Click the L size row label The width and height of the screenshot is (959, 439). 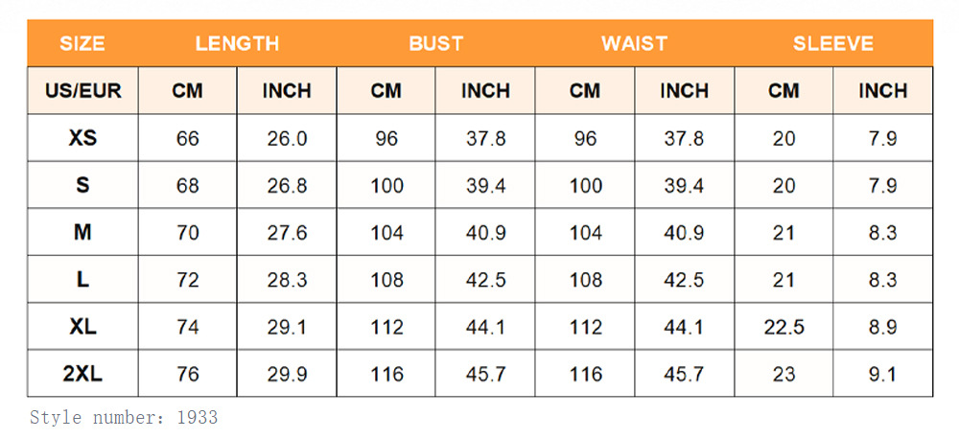[x=82, y=280]
